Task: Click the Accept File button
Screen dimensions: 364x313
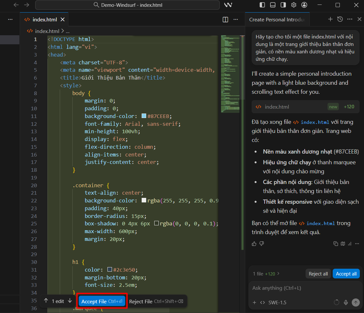Action: pyautogui.click(x=102, y=301)
